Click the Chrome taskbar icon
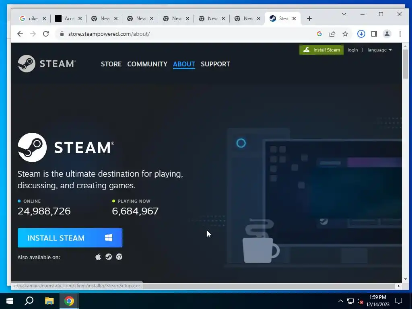 pos(69,301)
